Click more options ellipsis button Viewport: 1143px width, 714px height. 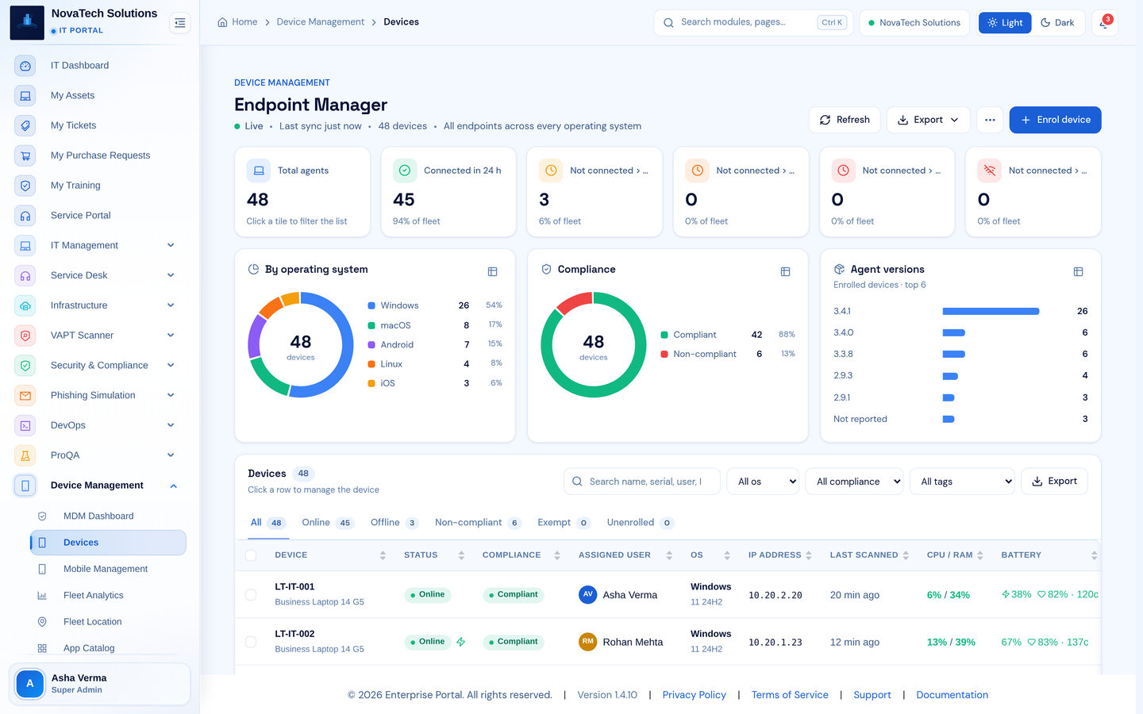tap(990, 120)
